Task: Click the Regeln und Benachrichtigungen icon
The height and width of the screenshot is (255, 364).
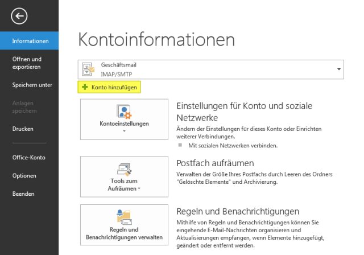Action: pyautogui.click(x=124, y=216)
